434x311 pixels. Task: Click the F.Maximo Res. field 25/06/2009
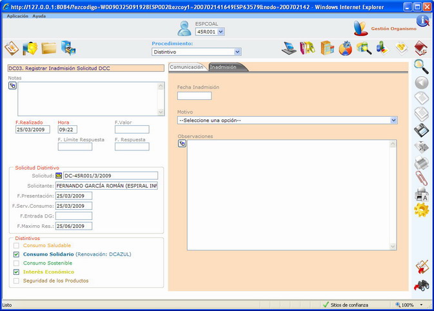pyautogui.click(x=74, y=226)
